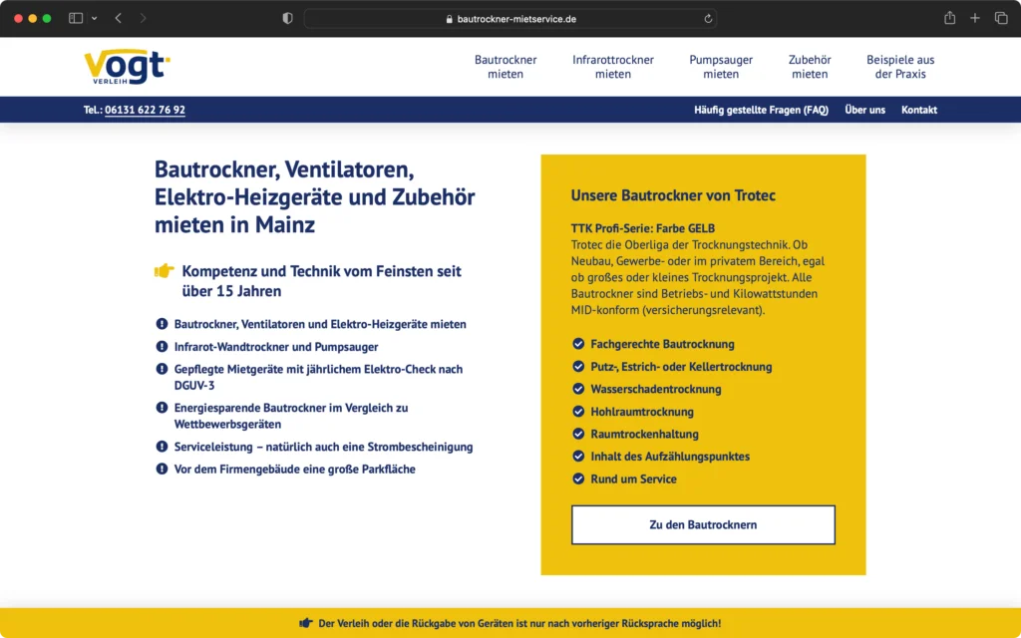Click the lock icon in address bar
The height and width of the screenshot is (638, 1021).
(449, 19)
